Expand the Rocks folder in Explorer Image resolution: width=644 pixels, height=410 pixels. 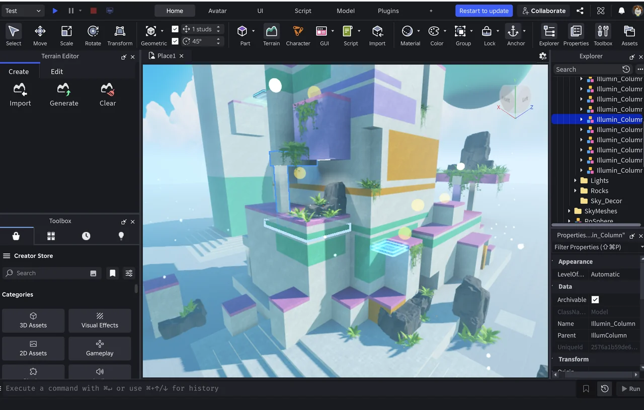576,190
